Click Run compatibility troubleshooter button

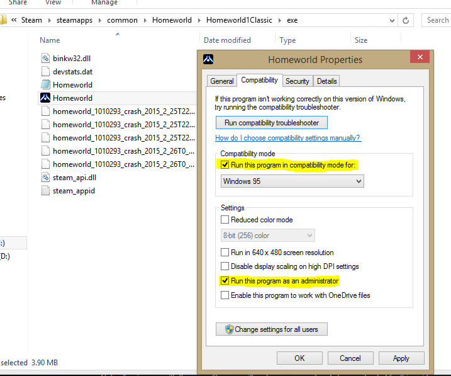(272, 123)
